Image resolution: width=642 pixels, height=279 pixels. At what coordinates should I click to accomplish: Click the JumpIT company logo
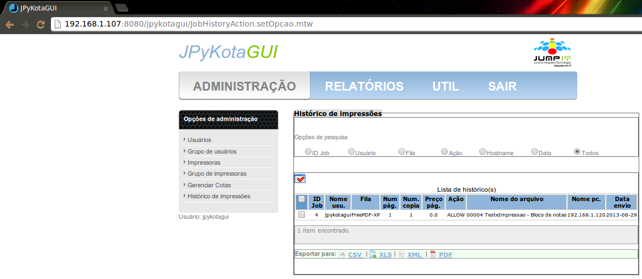[552, 52]
